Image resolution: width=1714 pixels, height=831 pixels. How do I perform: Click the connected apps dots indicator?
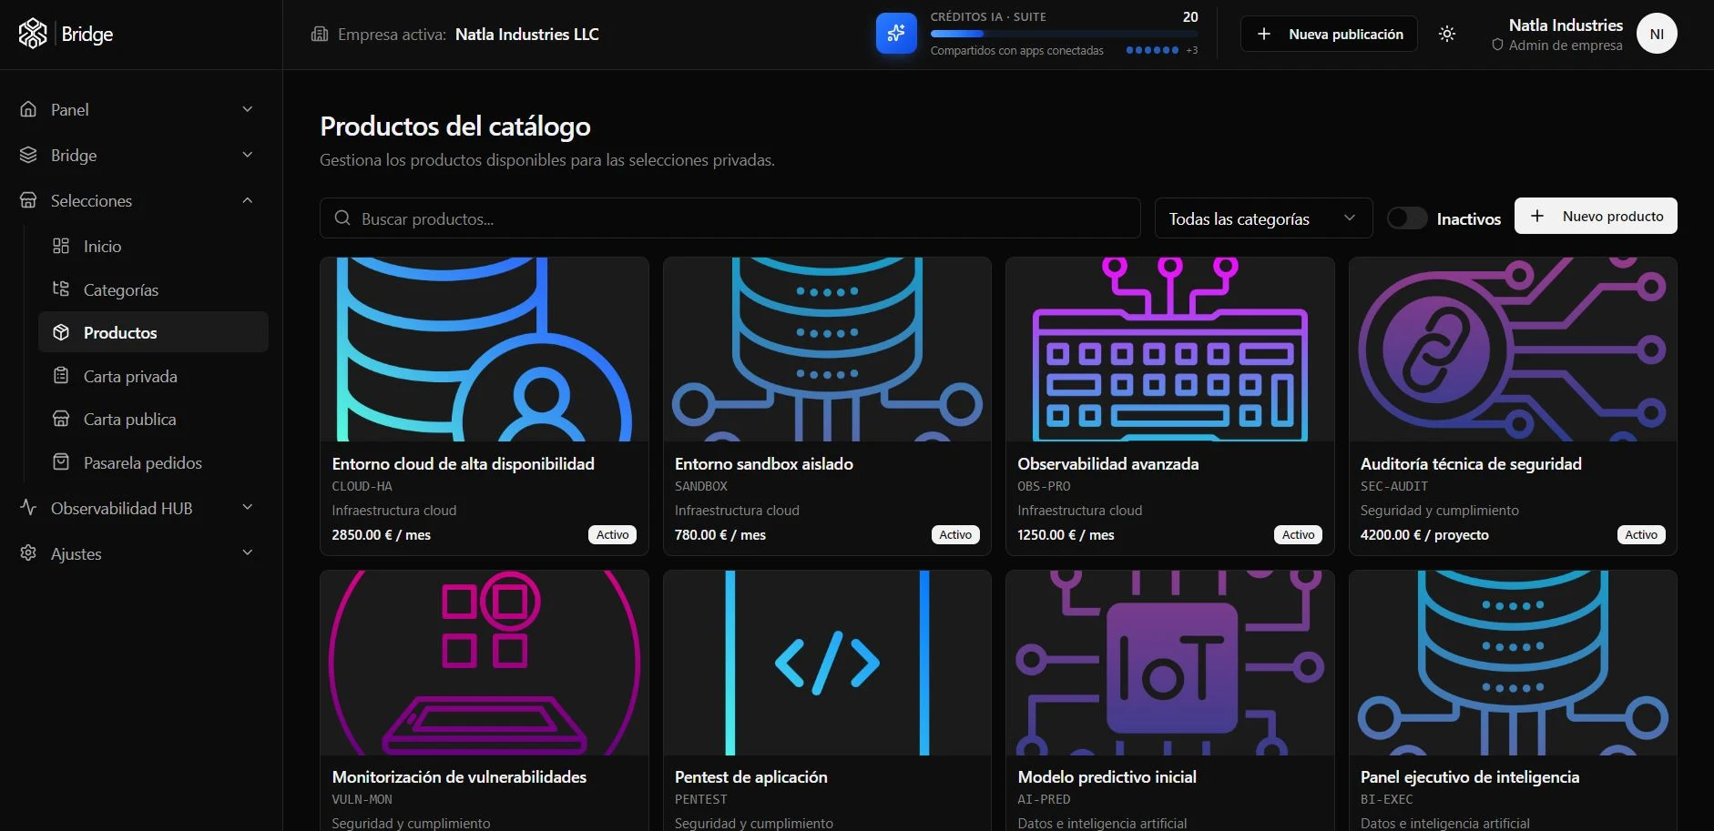pos(1152,50)
